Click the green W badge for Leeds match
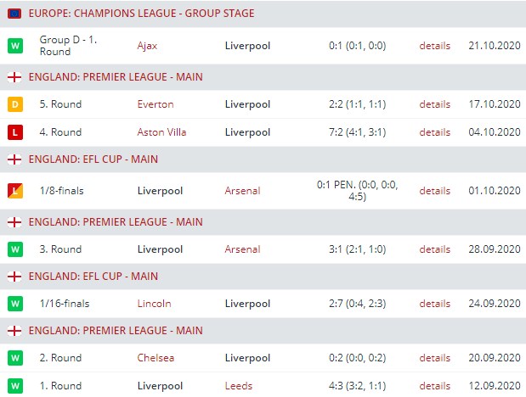 pos(14,386)
